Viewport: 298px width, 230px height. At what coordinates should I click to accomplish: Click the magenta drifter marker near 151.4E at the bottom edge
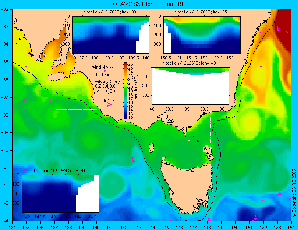255,218
